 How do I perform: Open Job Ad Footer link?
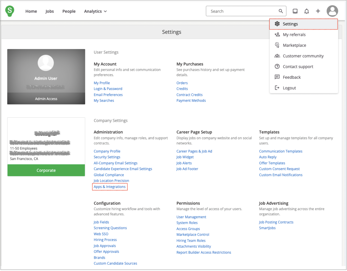(187, 169)
